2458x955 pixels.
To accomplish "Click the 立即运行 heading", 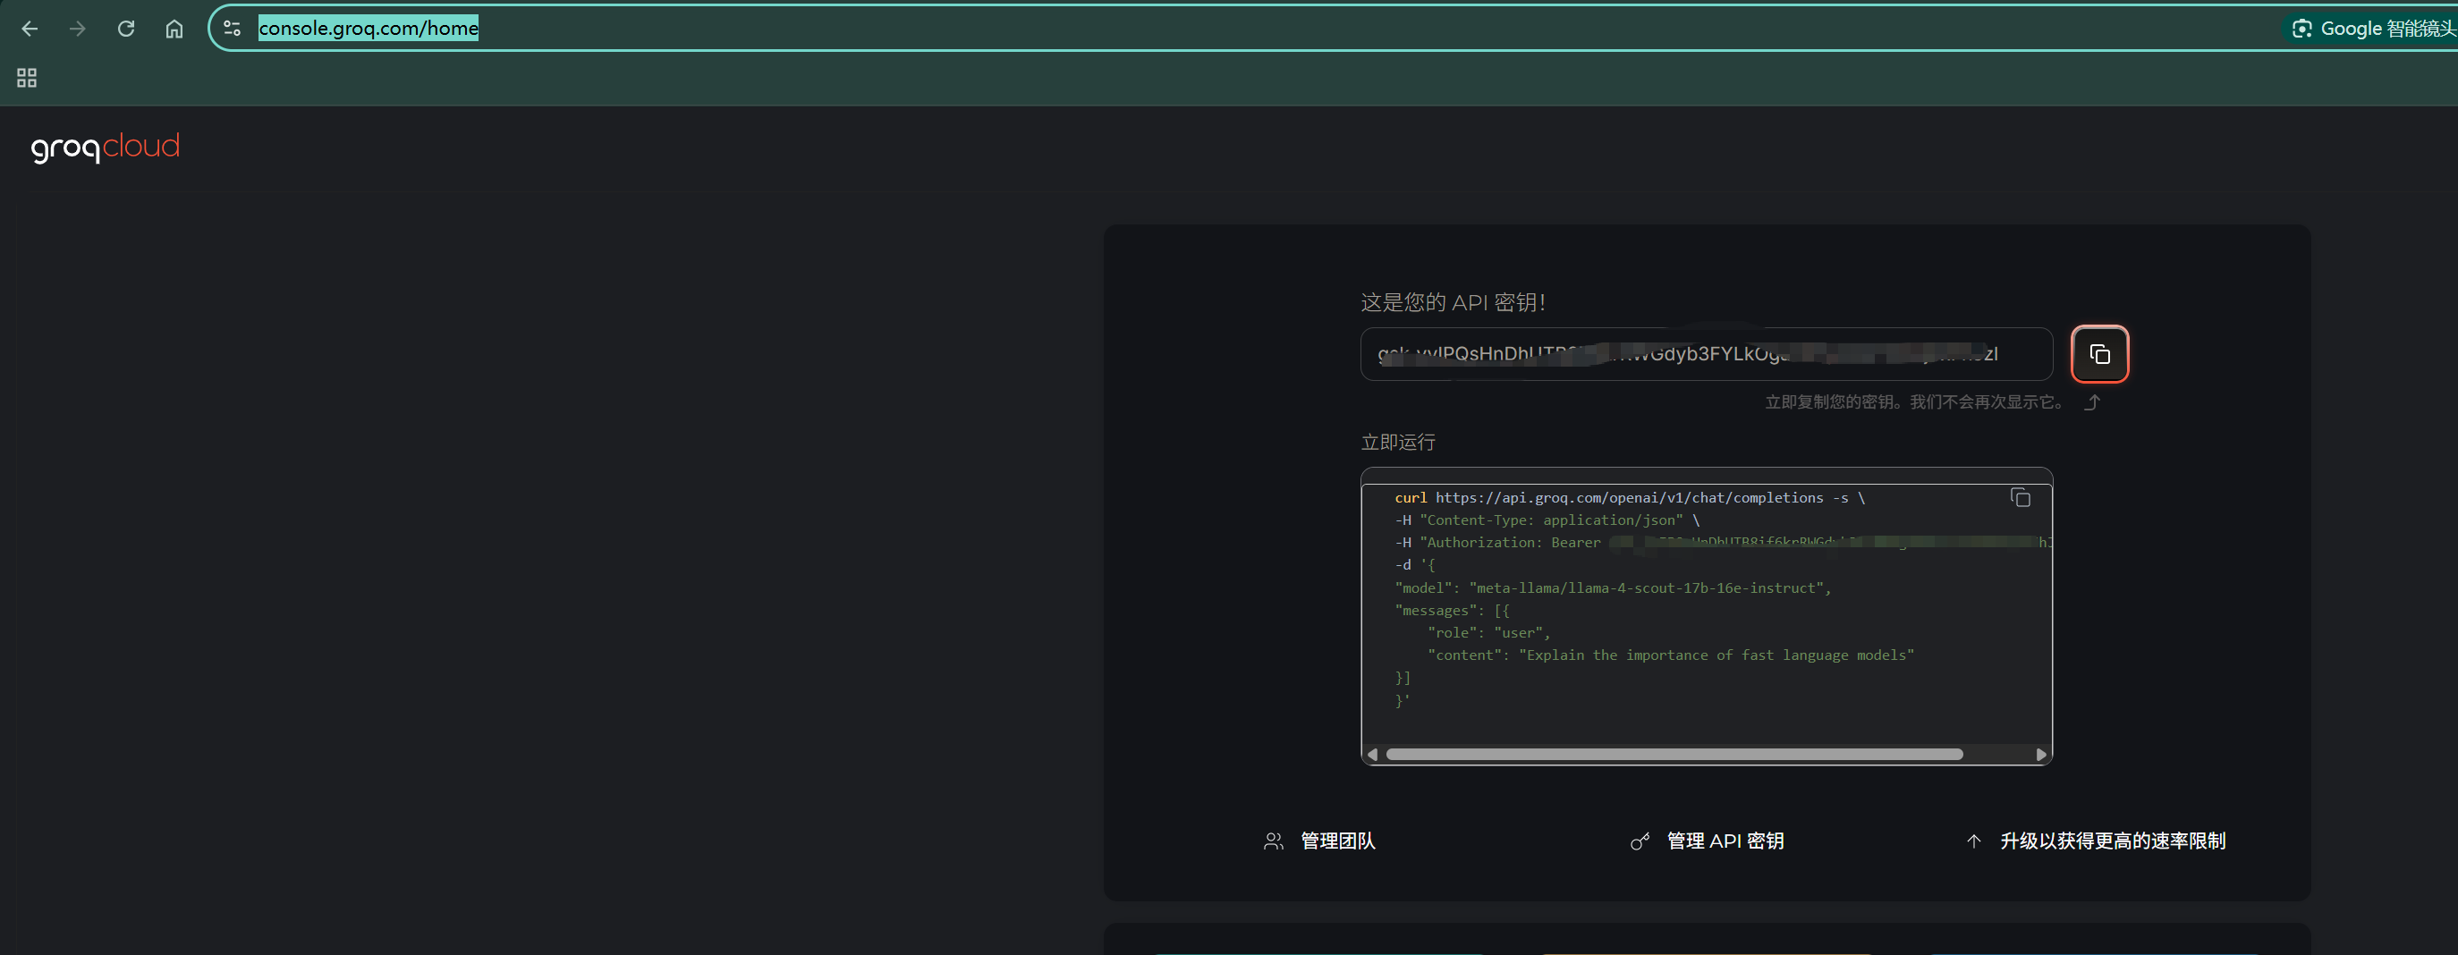I will [x=1398, y=442].
